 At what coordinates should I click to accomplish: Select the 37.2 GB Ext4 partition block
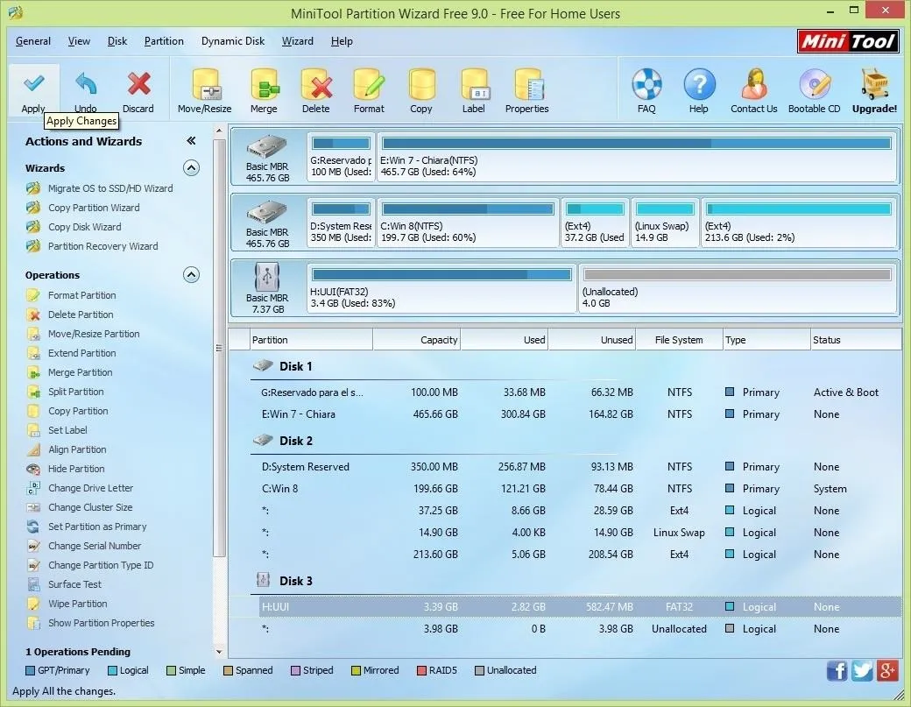(595, 223)
